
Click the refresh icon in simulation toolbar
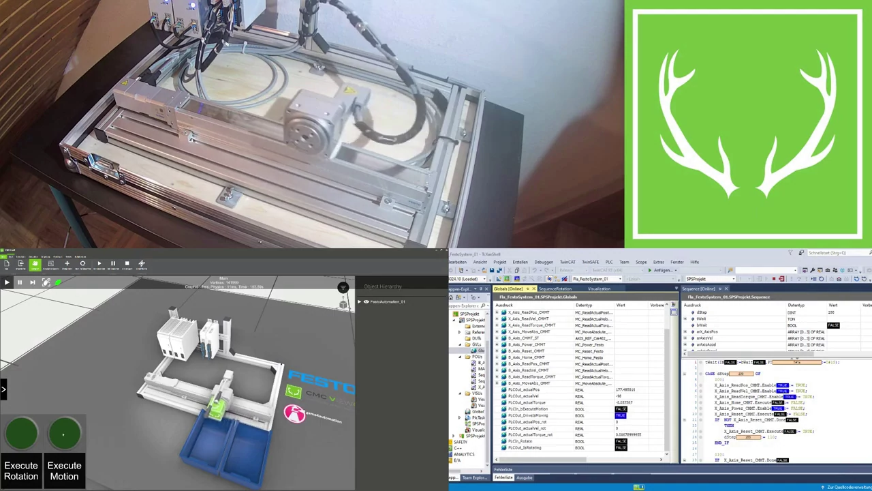(x=82, y=263)
